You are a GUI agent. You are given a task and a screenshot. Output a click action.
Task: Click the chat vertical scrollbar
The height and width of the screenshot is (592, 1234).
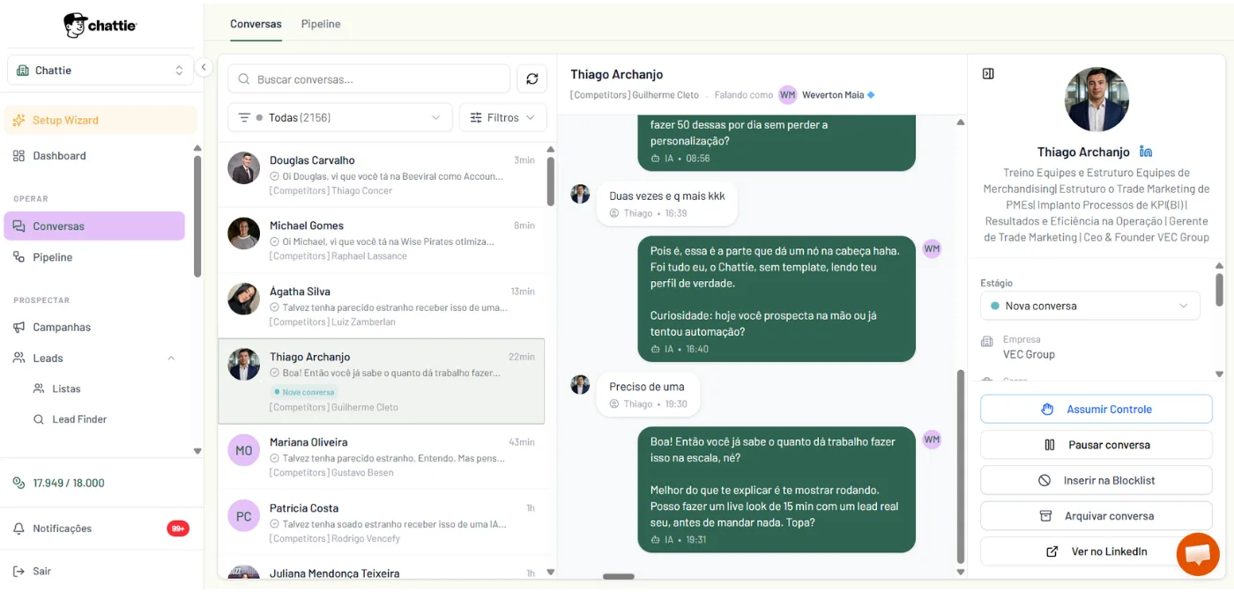click(961, 465)
